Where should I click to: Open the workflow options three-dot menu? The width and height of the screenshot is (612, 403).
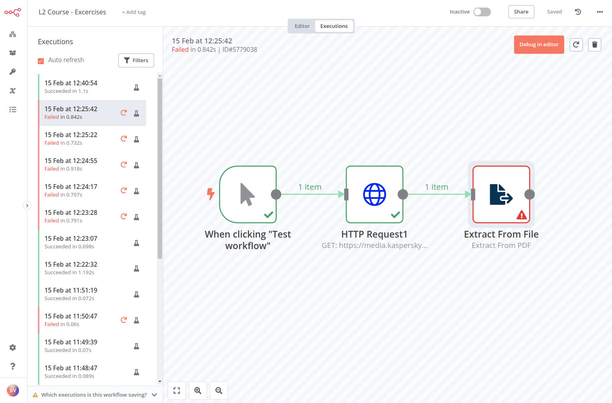[600, 12]
